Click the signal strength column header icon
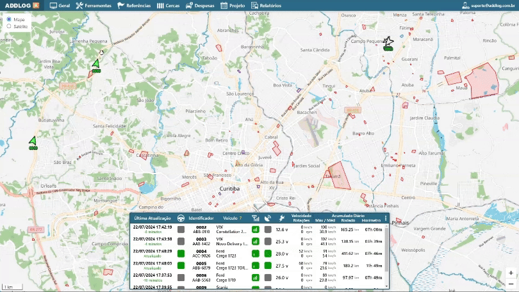The width and height of the screenshot is (519, 292). coord(256,218)
